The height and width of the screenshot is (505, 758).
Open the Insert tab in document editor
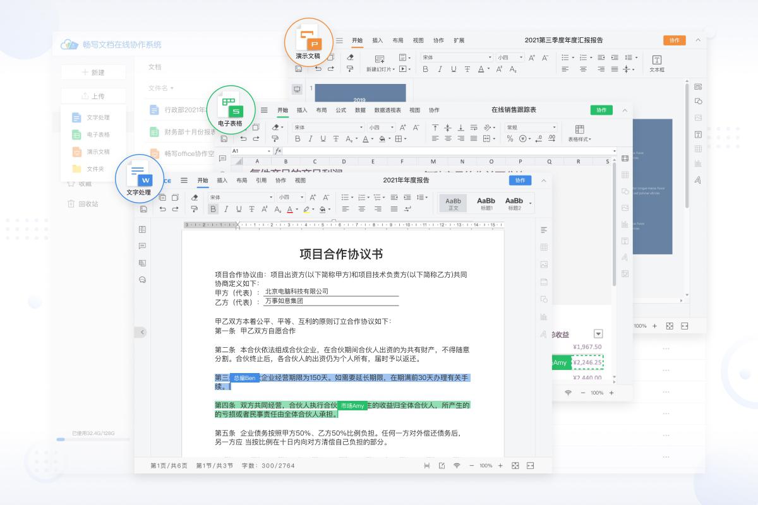tap(222, 180)
